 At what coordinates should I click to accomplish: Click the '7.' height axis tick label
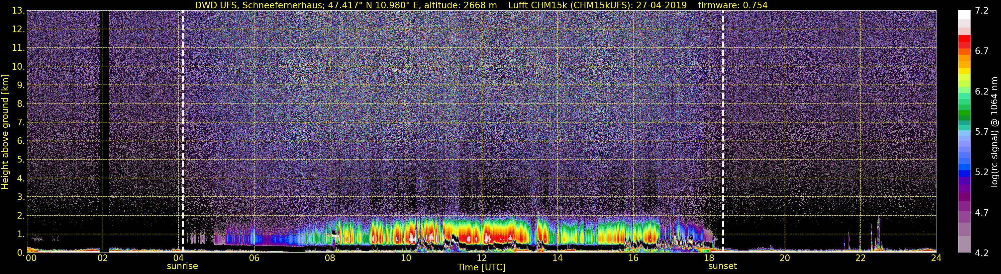(x=21, y=123)
